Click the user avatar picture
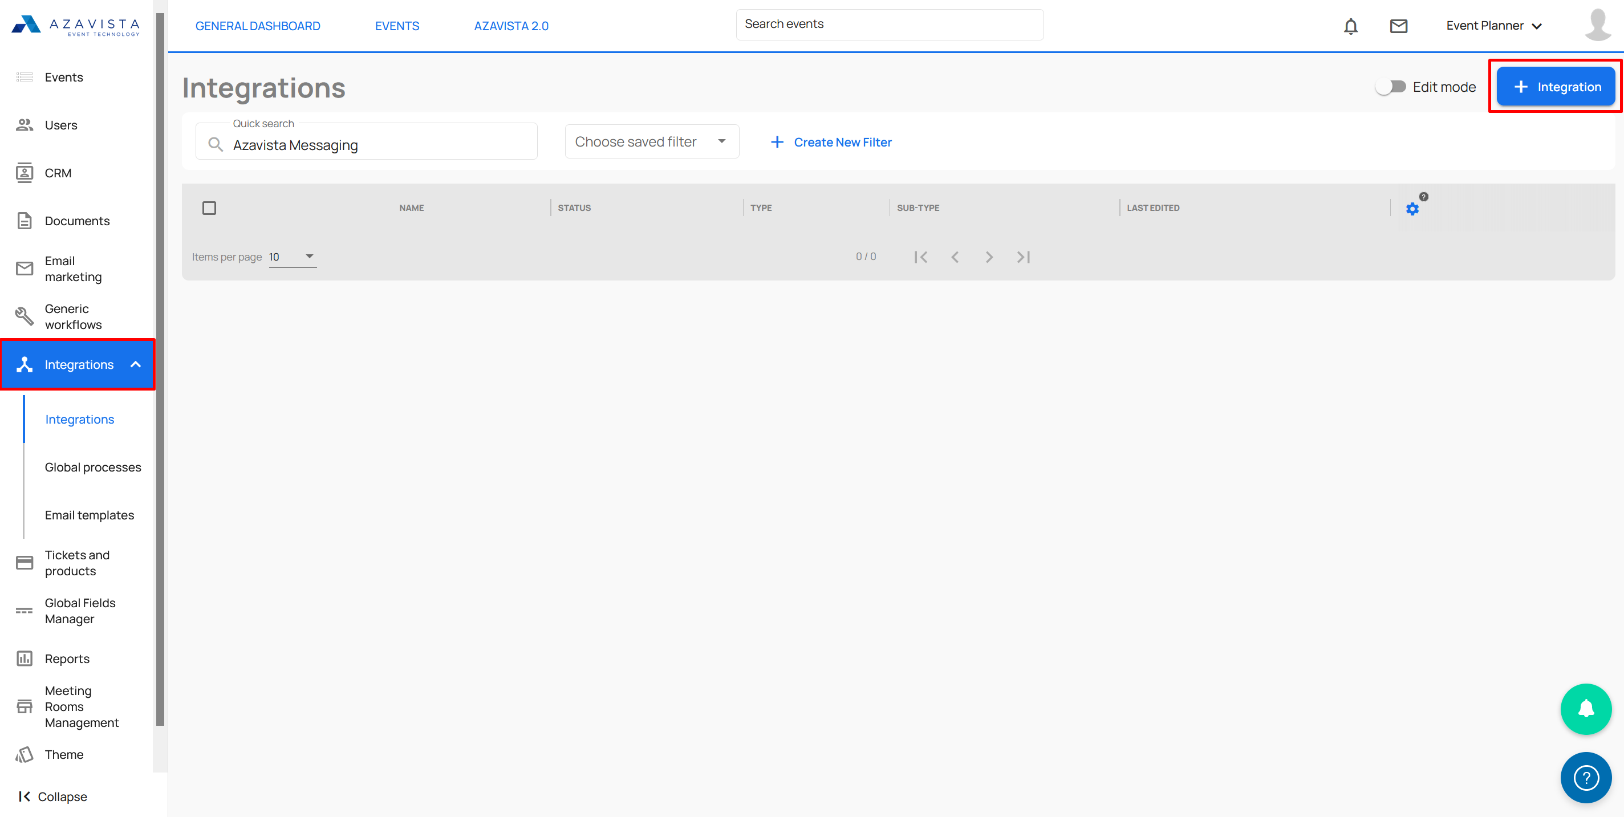The image size is (1624, 817). click(1598, 25)
